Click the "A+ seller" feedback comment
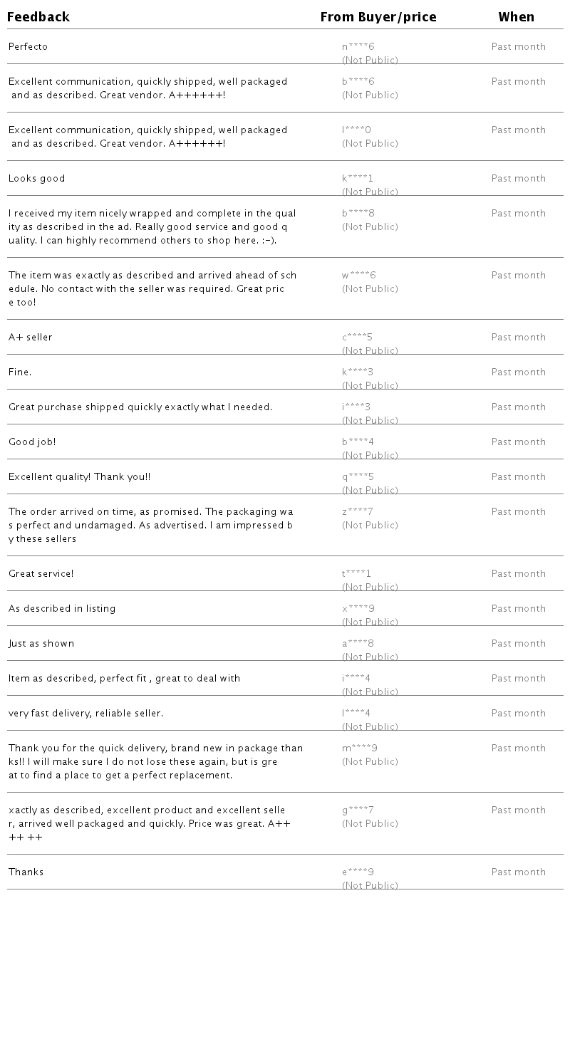This screenshot has height=1054, width=570. (x=31, y=338)
